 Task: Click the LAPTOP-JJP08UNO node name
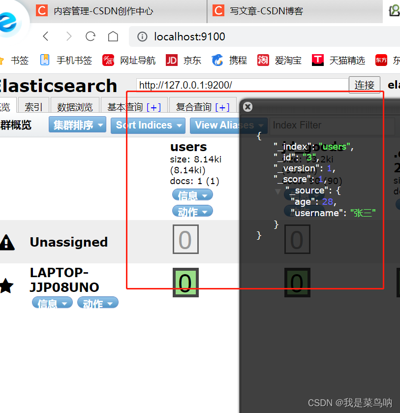click(x=64, y=280)
